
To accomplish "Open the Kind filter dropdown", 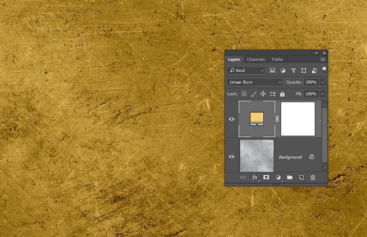I will pos(246,71).
